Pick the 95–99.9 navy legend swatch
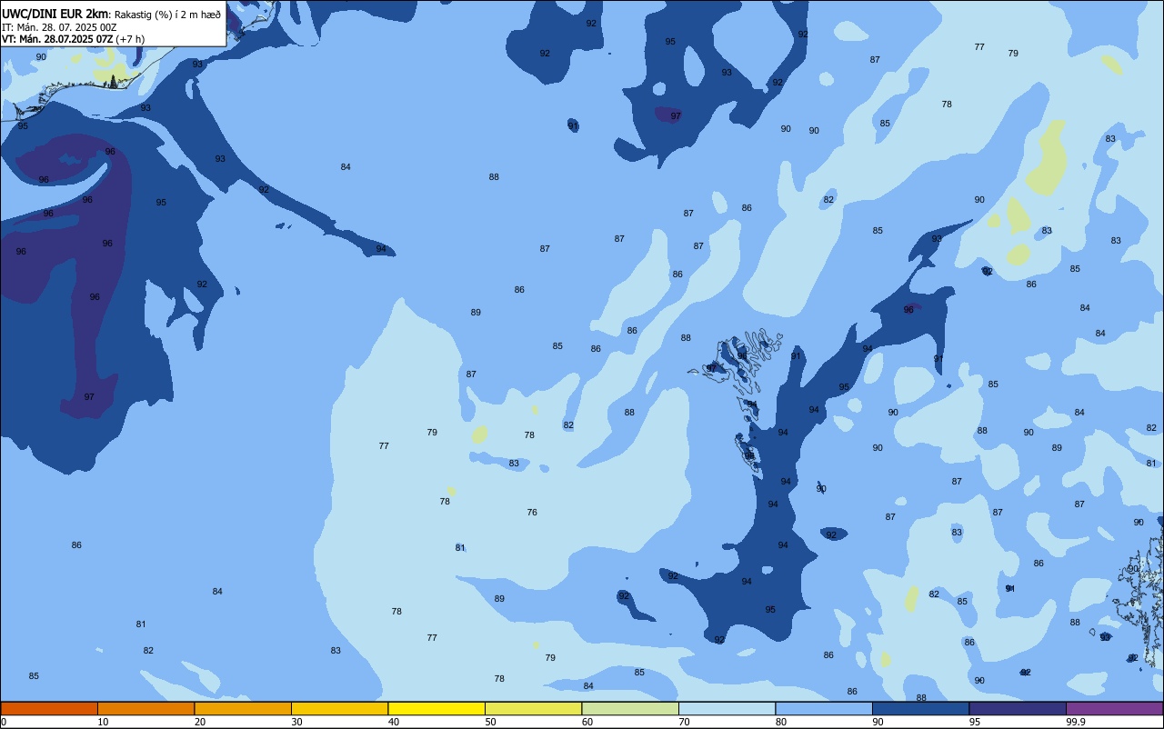Viewport: 1164px width, 729px height. click(1018, 708)
